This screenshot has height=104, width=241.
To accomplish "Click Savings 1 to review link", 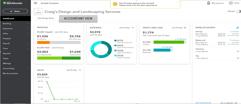I will click(x=234, y=32).
